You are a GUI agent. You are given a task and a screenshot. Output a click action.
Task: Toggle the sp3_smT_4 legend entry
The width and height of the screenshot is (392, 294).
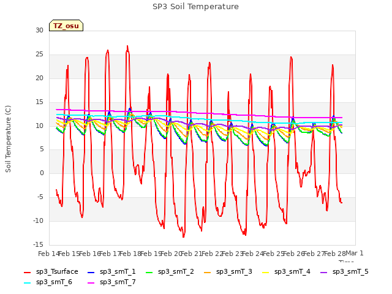point(286,272)
